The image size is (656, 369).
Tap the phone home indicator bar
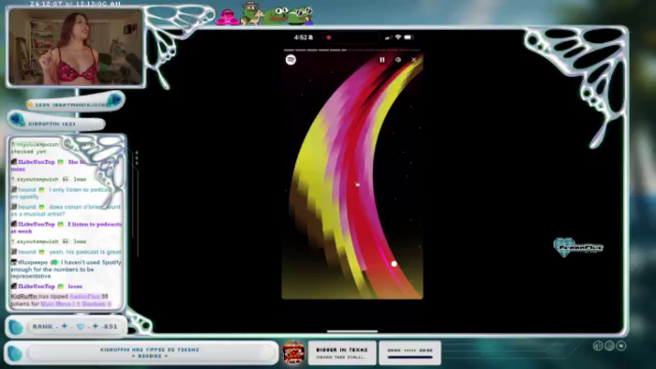point(352,332)
